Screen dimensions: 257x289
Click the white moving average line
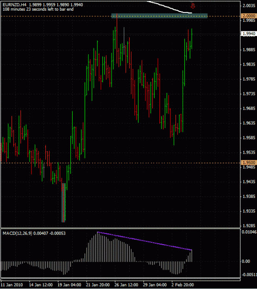click(169, 7)
